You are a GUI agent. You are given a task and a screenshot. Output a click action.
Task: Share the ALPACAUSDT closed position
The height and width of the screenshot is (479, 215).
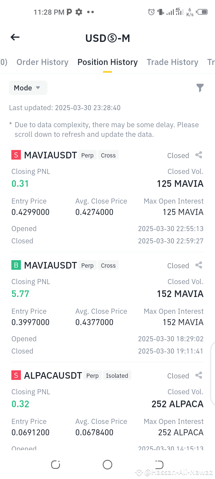pos(199,375)
